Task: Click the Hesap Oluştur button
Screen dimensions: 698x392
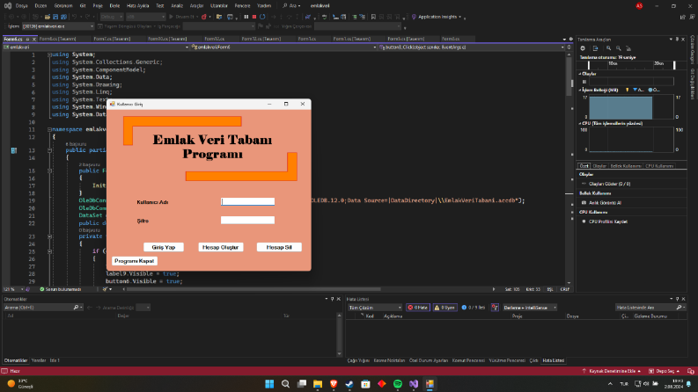Action: (x=220, y=247)
